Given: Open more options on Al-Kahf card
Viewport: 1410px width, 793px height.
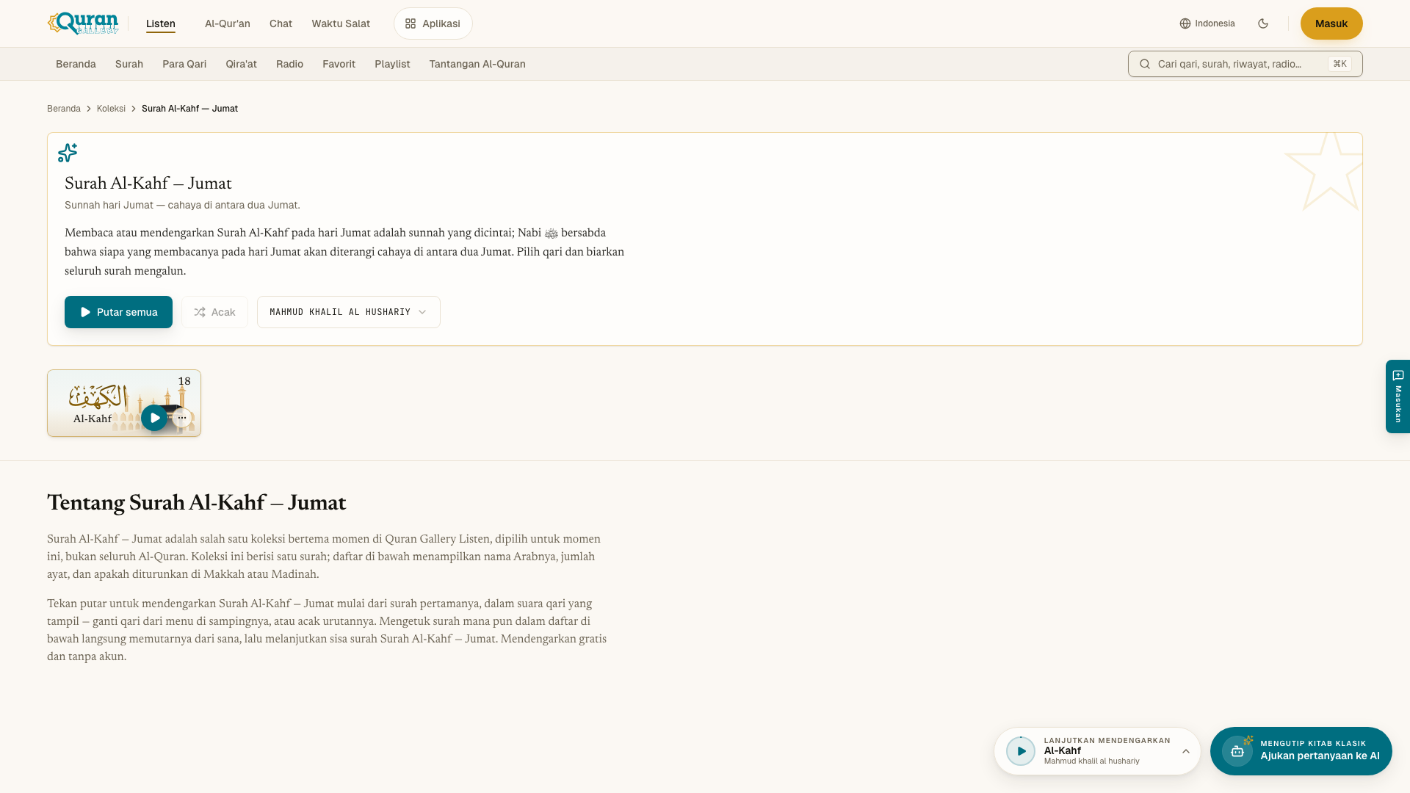Looking at the screenshot, I should pos(182,418).
